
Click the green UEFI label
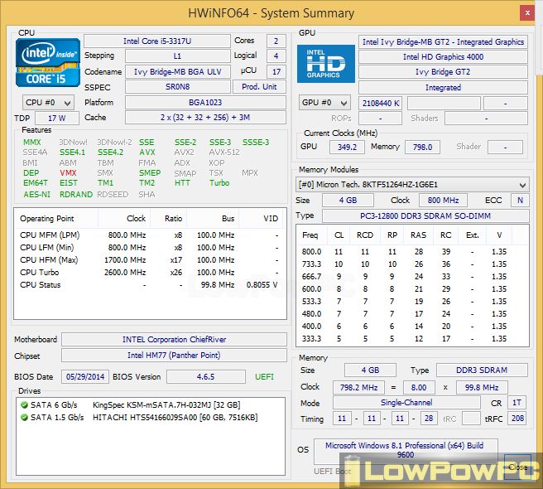pyautogui.click(x=264, y=376)
